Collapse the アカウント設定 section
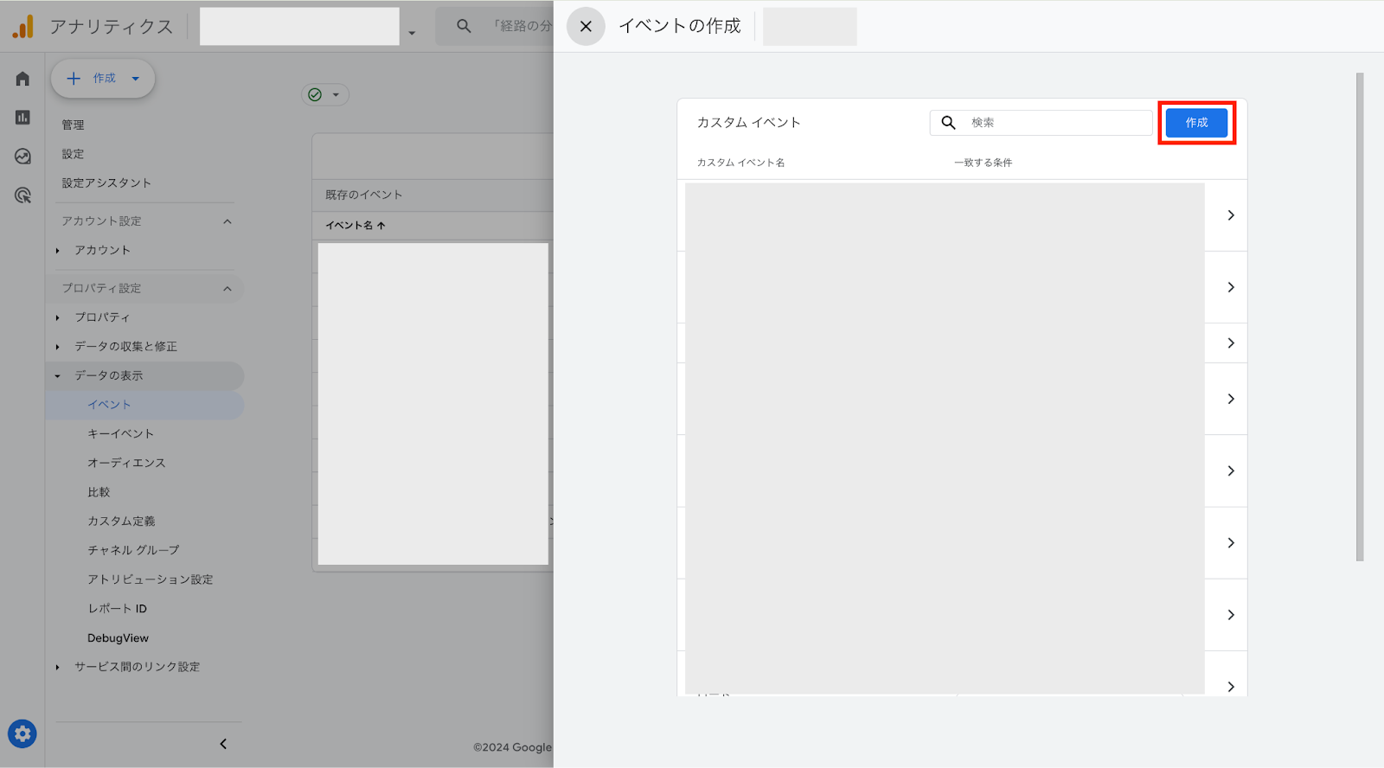The width and height of the screenshot is (1384, 768). [227, 221]
